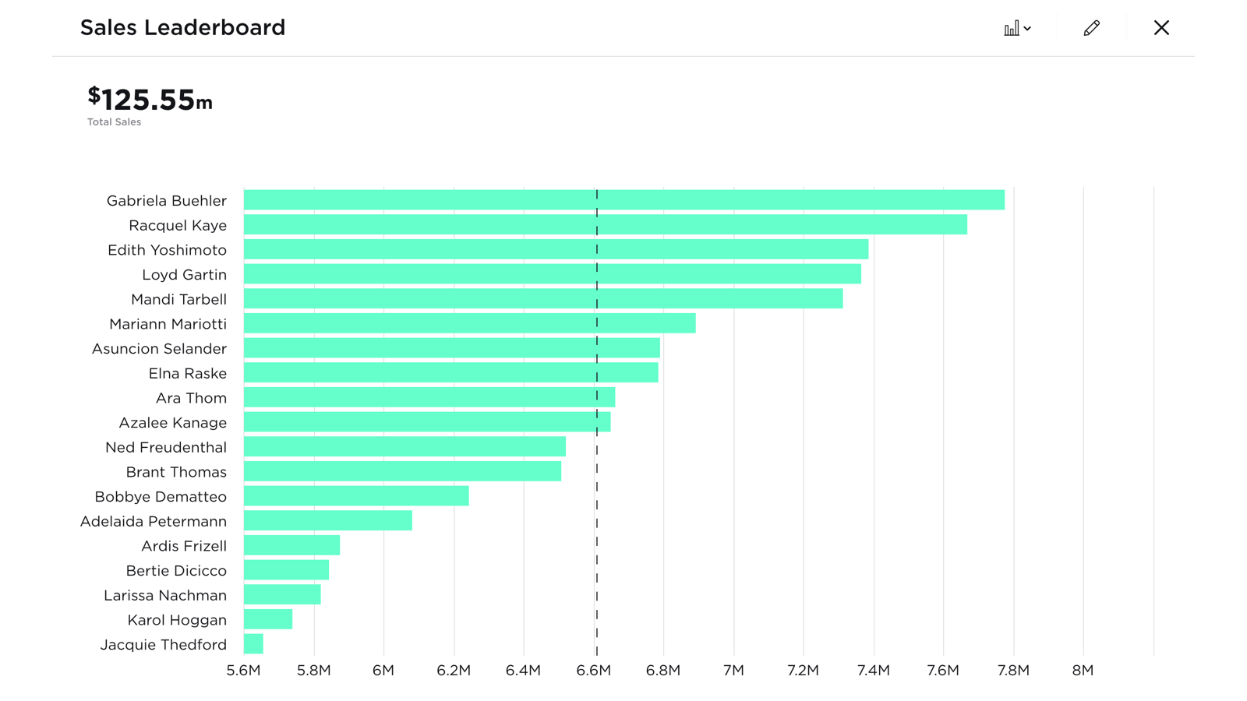
Task: Click Loyd Gartin's sales bar
Action: coord(552,274)
